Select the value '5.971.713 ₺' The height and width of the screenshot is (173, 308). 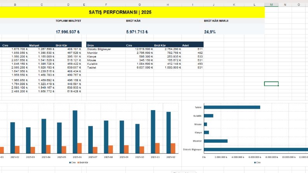tap(137, 32)
